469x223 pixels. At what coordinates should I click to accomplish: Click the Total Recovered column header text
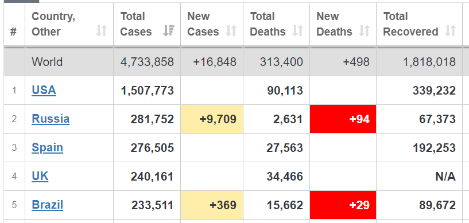410,24
